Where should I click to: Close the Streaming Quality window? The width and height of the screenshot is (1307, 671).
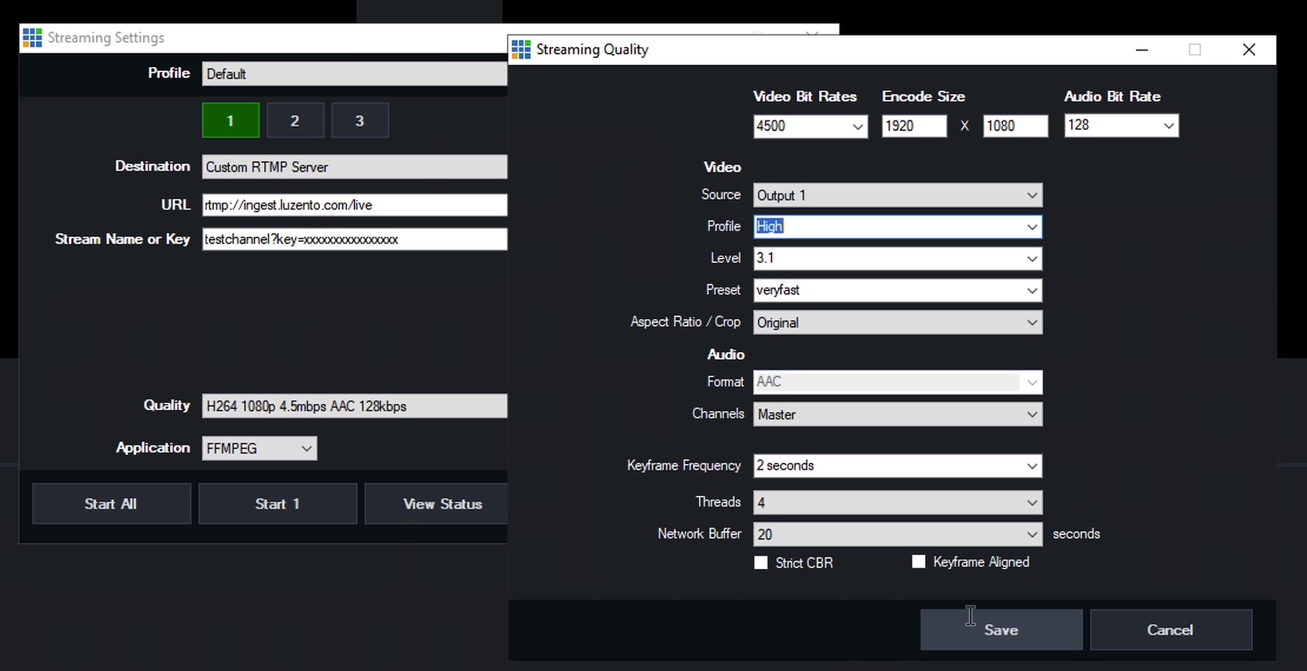click(x=1249, y=49)
